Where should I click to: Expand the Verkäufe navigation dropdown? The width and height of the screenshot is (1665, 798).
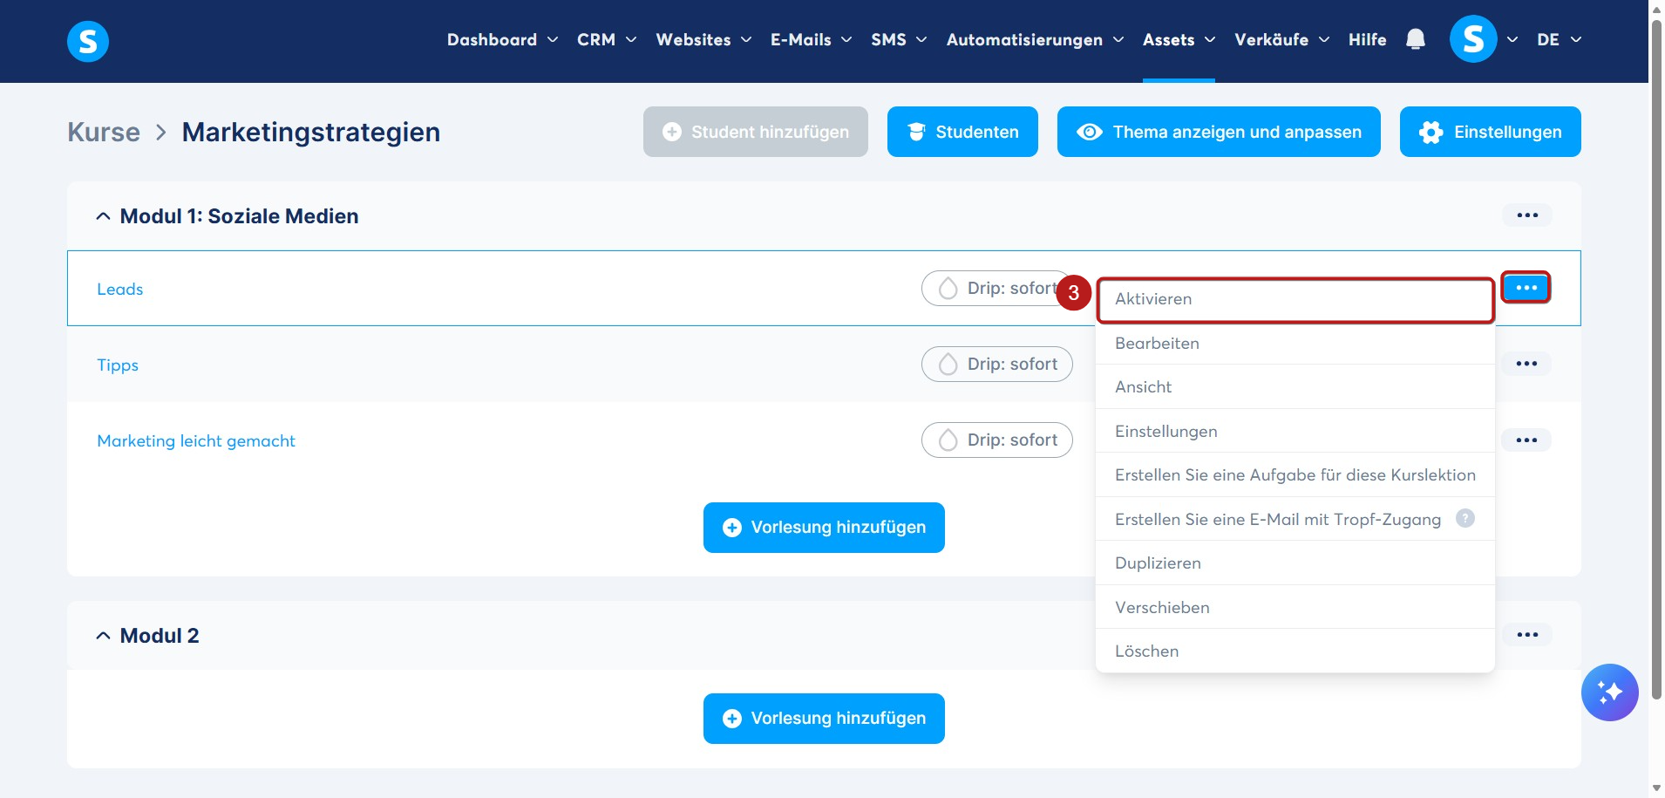[1281, 40]
